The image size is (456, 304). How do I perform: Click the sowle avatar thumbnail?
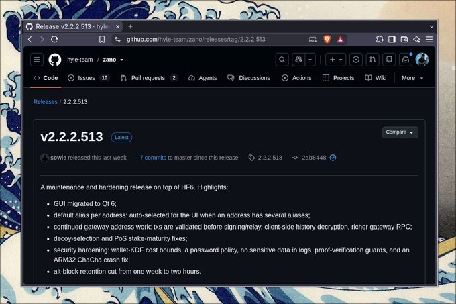coord(44,158)
